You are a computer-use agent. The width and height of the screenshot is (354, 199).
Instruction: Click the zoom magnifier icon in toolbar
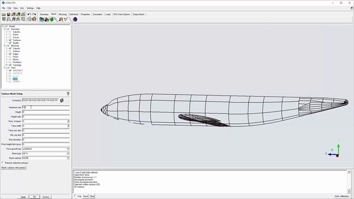coord(9,19)
